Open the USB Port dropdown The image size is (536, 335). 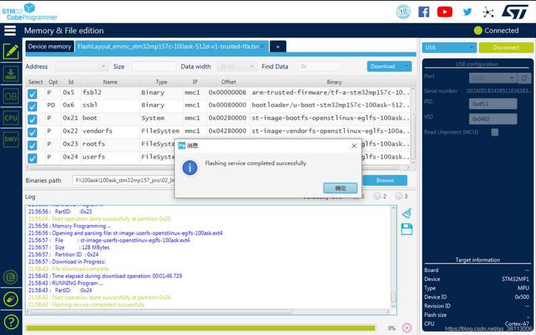(492, 78)
